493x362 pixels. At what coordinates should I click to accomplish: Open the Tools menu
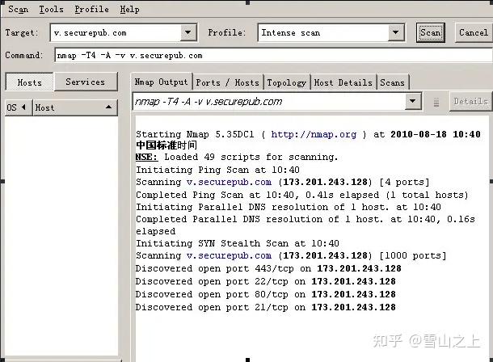point(51,10)
